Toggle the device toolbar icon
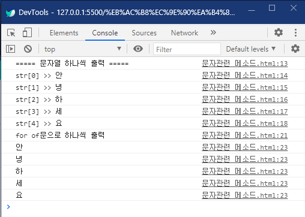 [27, 32]
